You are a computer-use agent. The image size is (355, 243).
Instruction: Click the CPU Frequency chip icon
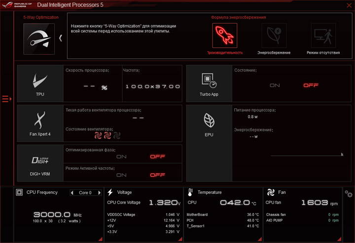pyautogui.click(x=19, y=192)
